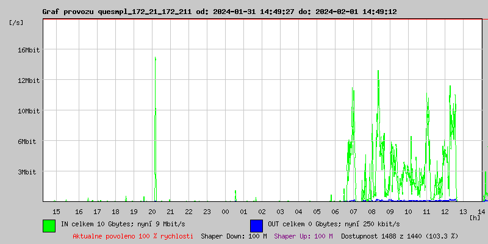Click the red 'Aktualne povoleno 100 % rychlosti' text
This screenshot has height=244, width=488.
[x=133, y=236]
